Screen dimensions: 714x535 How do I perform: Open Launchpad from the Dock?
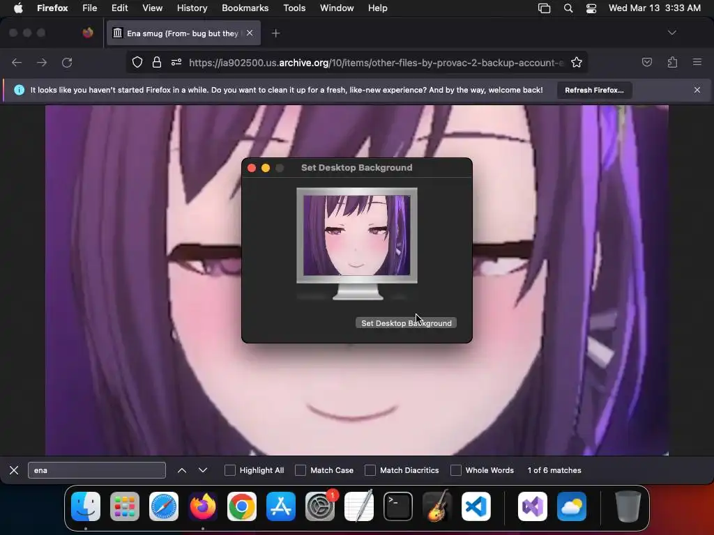(125, 506)
